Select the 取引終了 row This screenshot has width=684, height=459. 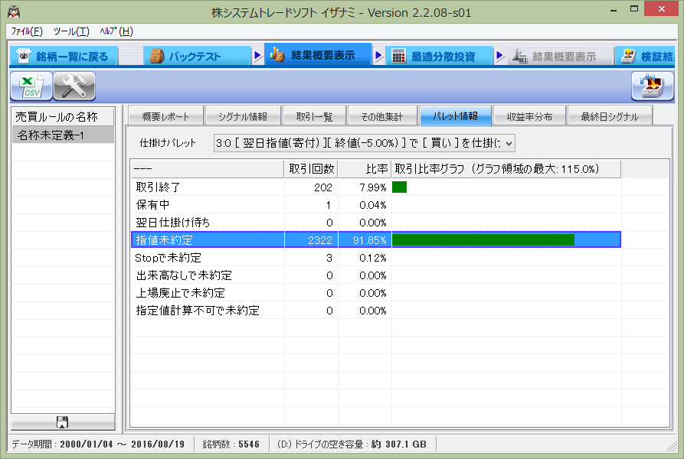tap(376, 187)
